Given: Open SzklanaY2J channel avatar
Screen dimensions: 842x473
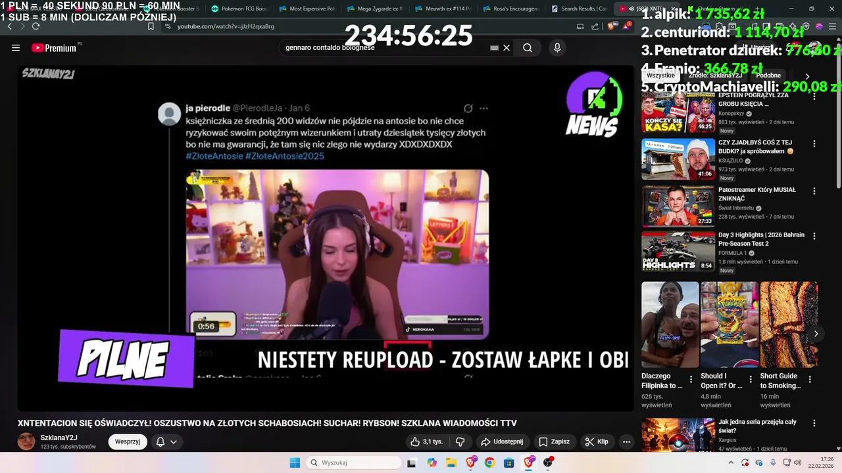Looking at the screenshot, I should [x=26, y=441].
